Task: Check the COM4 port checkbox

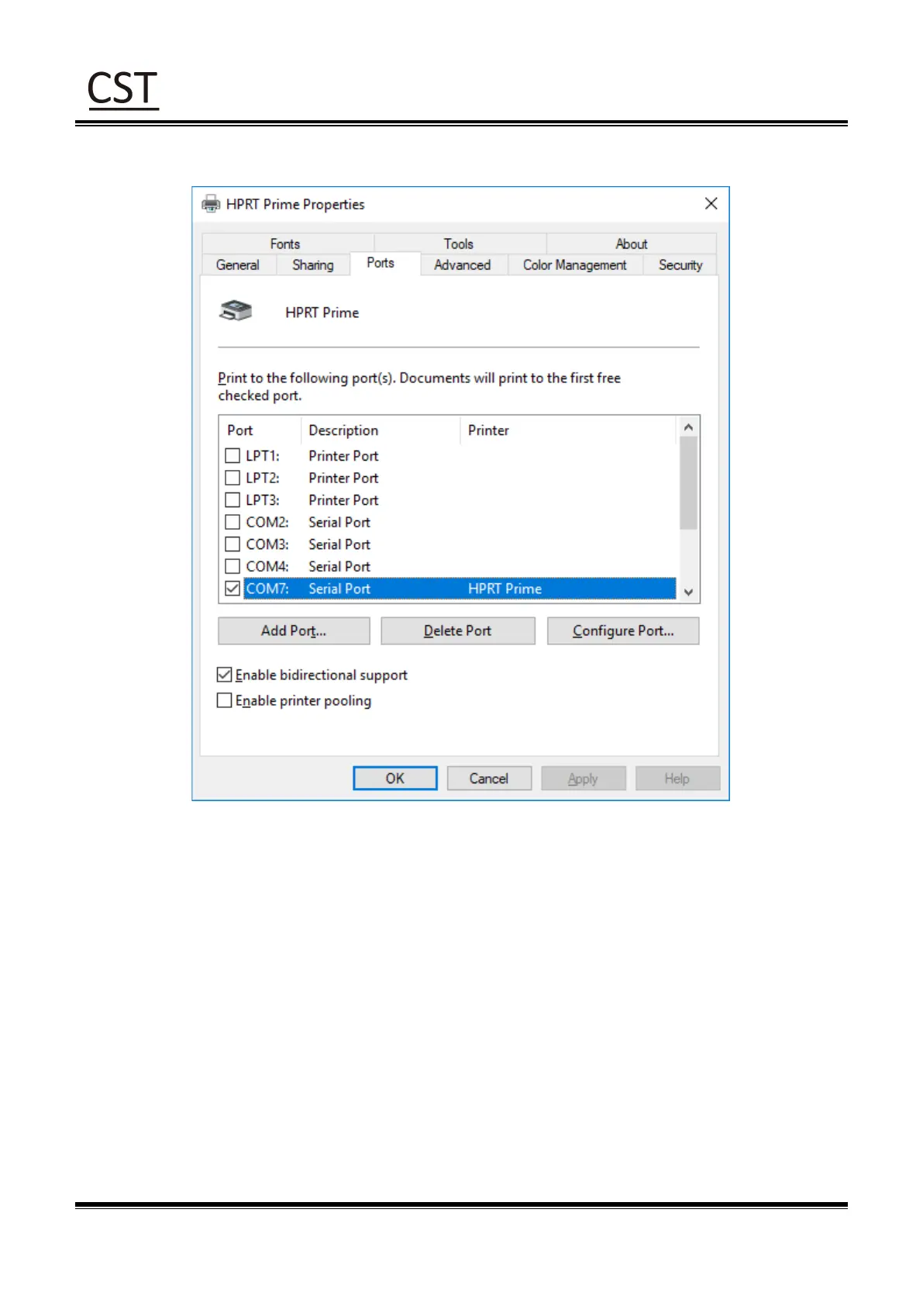Action: click(x=232, y=566)
